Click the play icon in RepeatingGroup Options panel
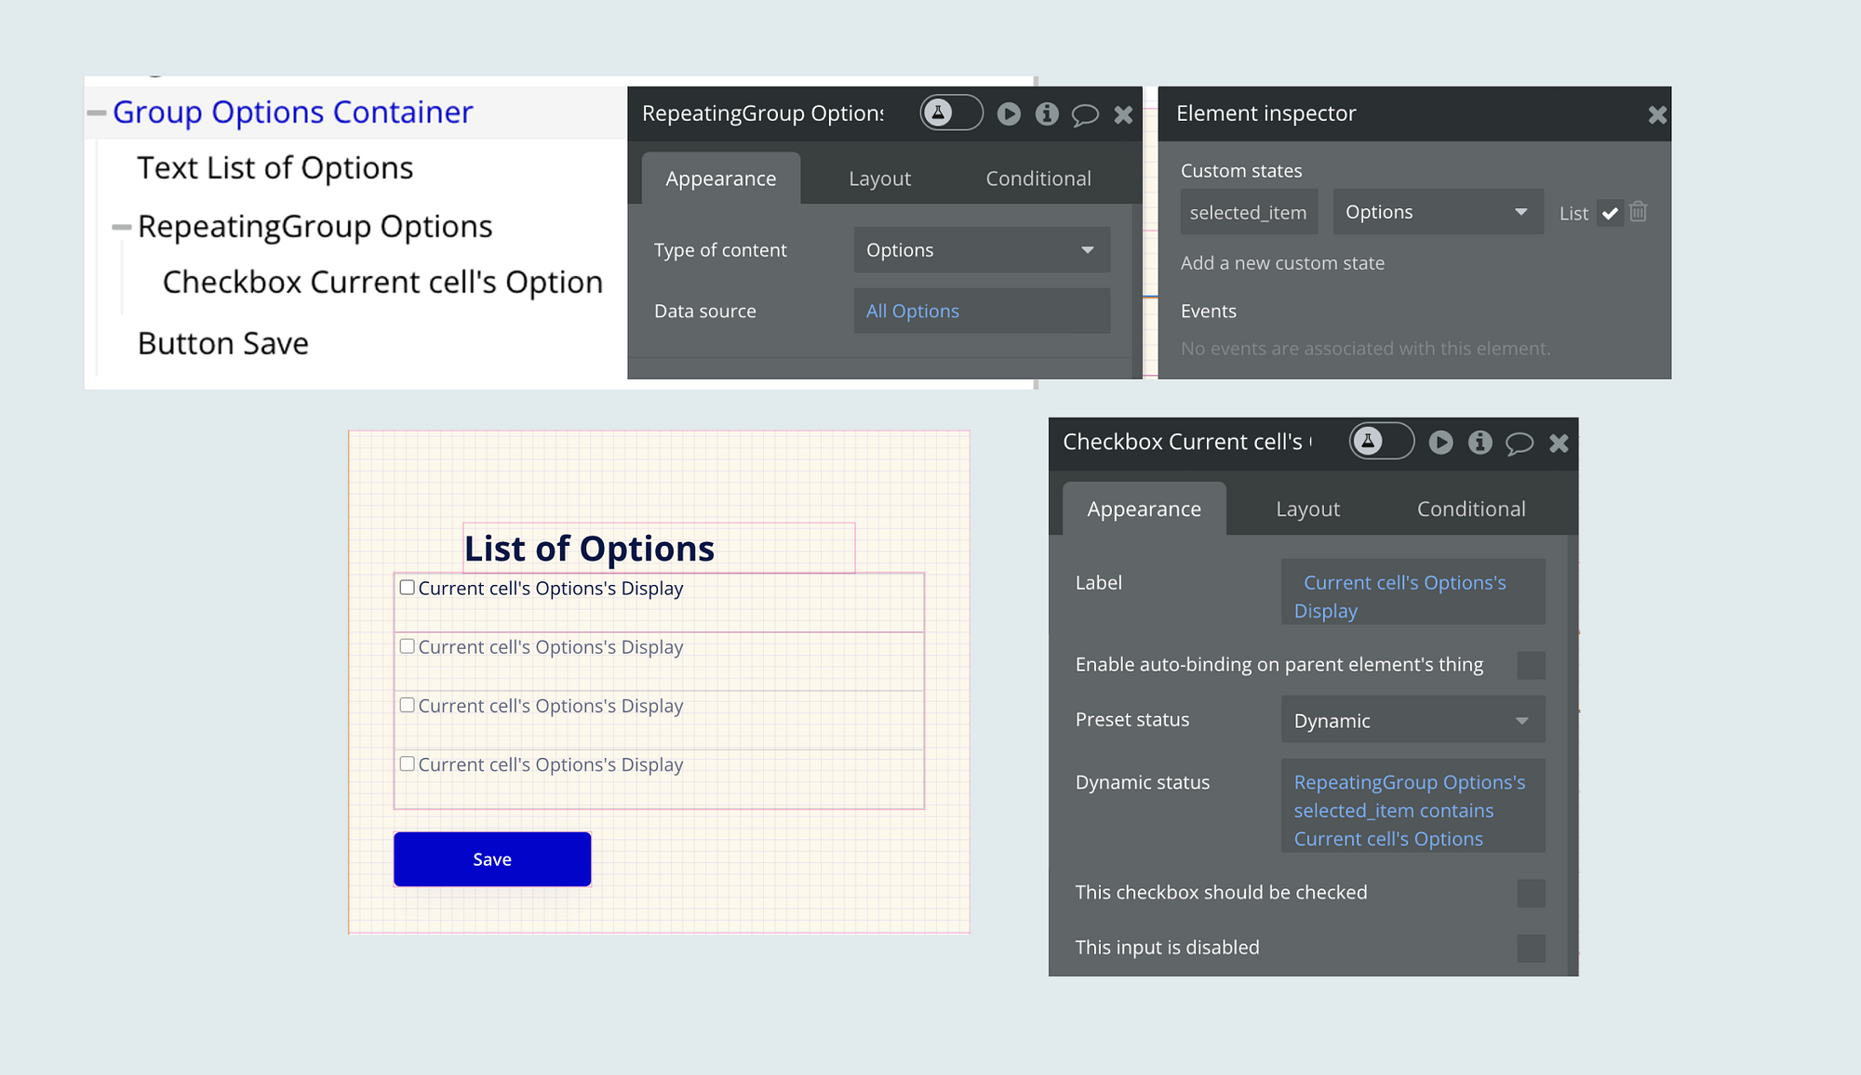 tap(1009, 113)
